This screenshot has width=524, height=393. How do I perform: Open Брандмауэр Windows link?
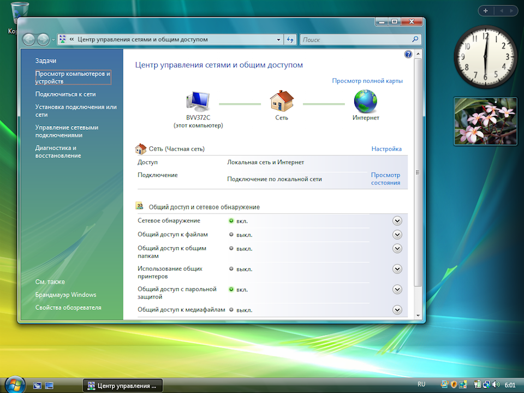66,295
